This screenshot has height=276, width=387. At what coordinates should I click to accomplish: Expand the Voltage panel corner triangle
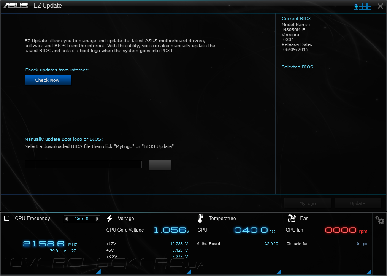[x=189, y=271]
